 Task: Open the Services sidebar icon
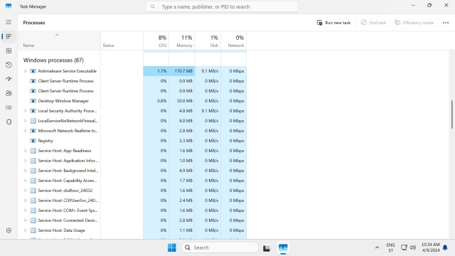pyautogui.click(x=9, y=122)
